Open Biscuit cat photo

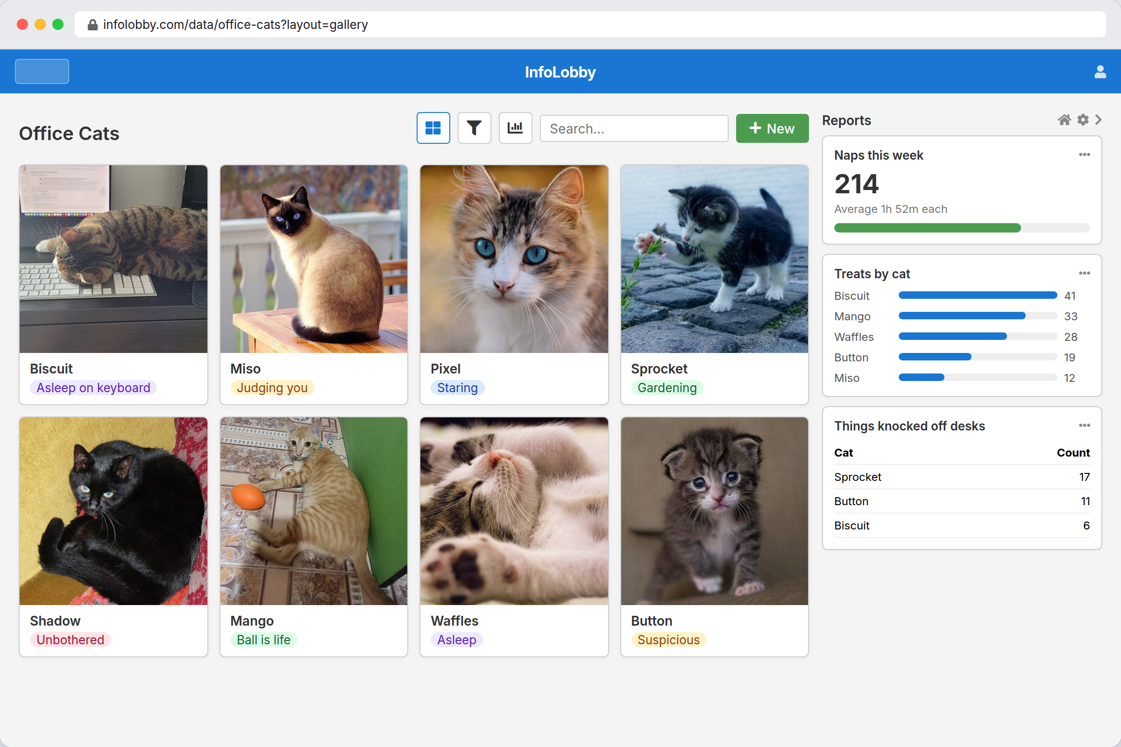(114, 259)
